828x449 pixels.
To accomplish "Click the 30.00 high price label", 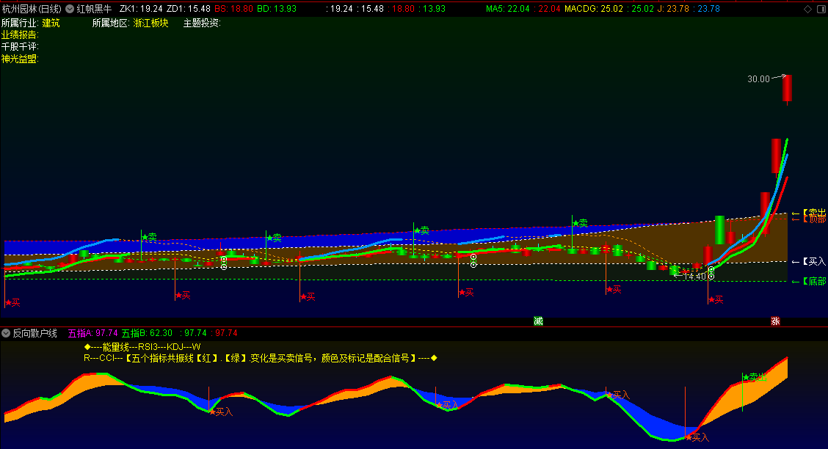I will tap(758, 79).
